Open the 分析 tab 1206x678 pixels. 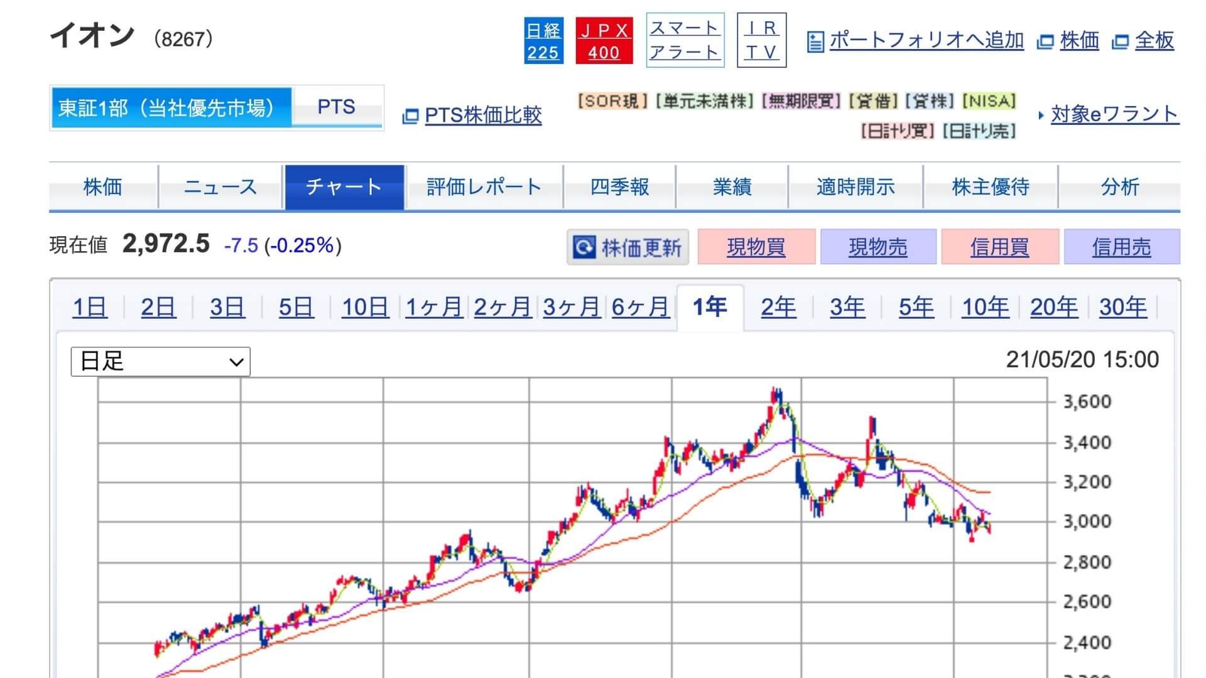pyautogui.click(x=1120, y=186)
